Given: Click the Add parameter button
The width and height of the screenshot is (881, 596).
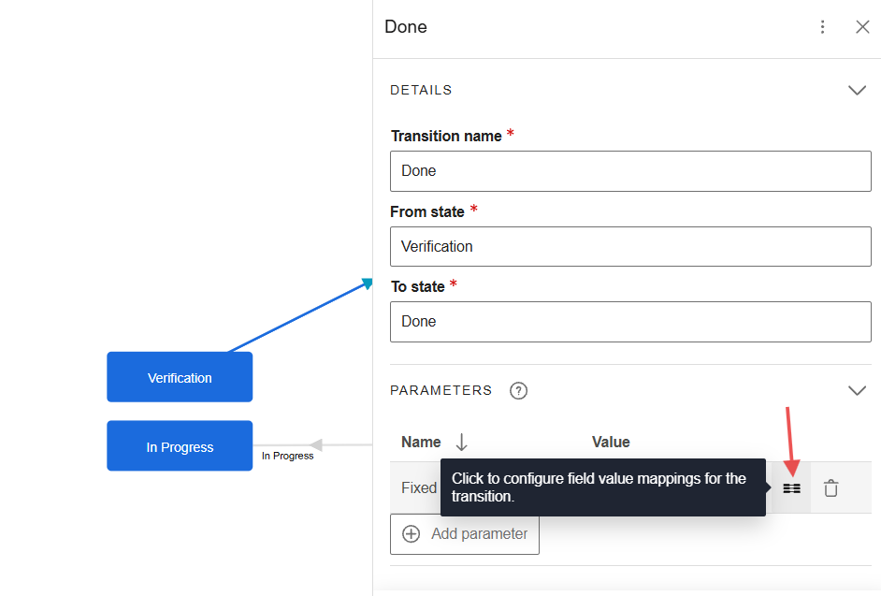Looking at the screenshot, I should coord(465,534).
